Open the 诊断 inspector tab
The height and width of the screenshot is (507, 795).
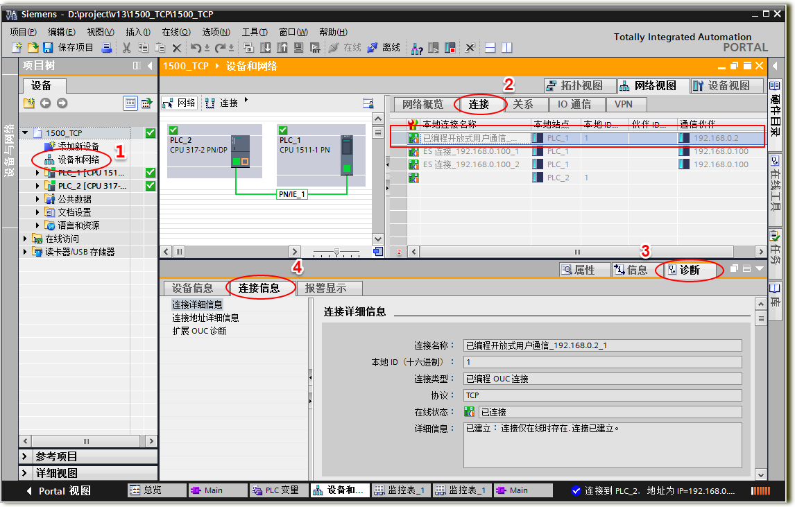pos(689,270)
